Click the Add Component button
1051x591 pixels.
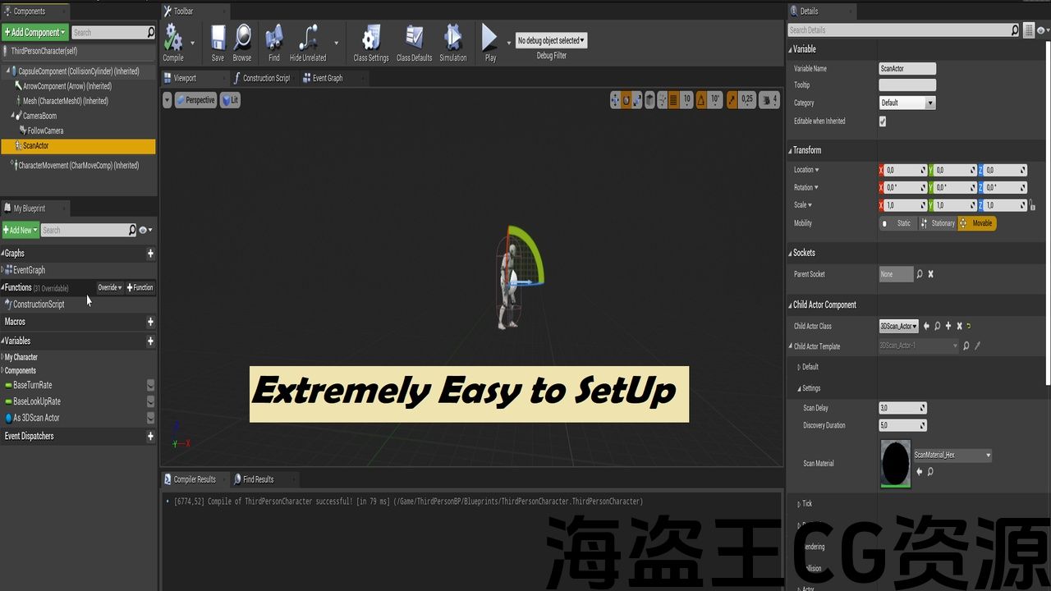(34, 32)
